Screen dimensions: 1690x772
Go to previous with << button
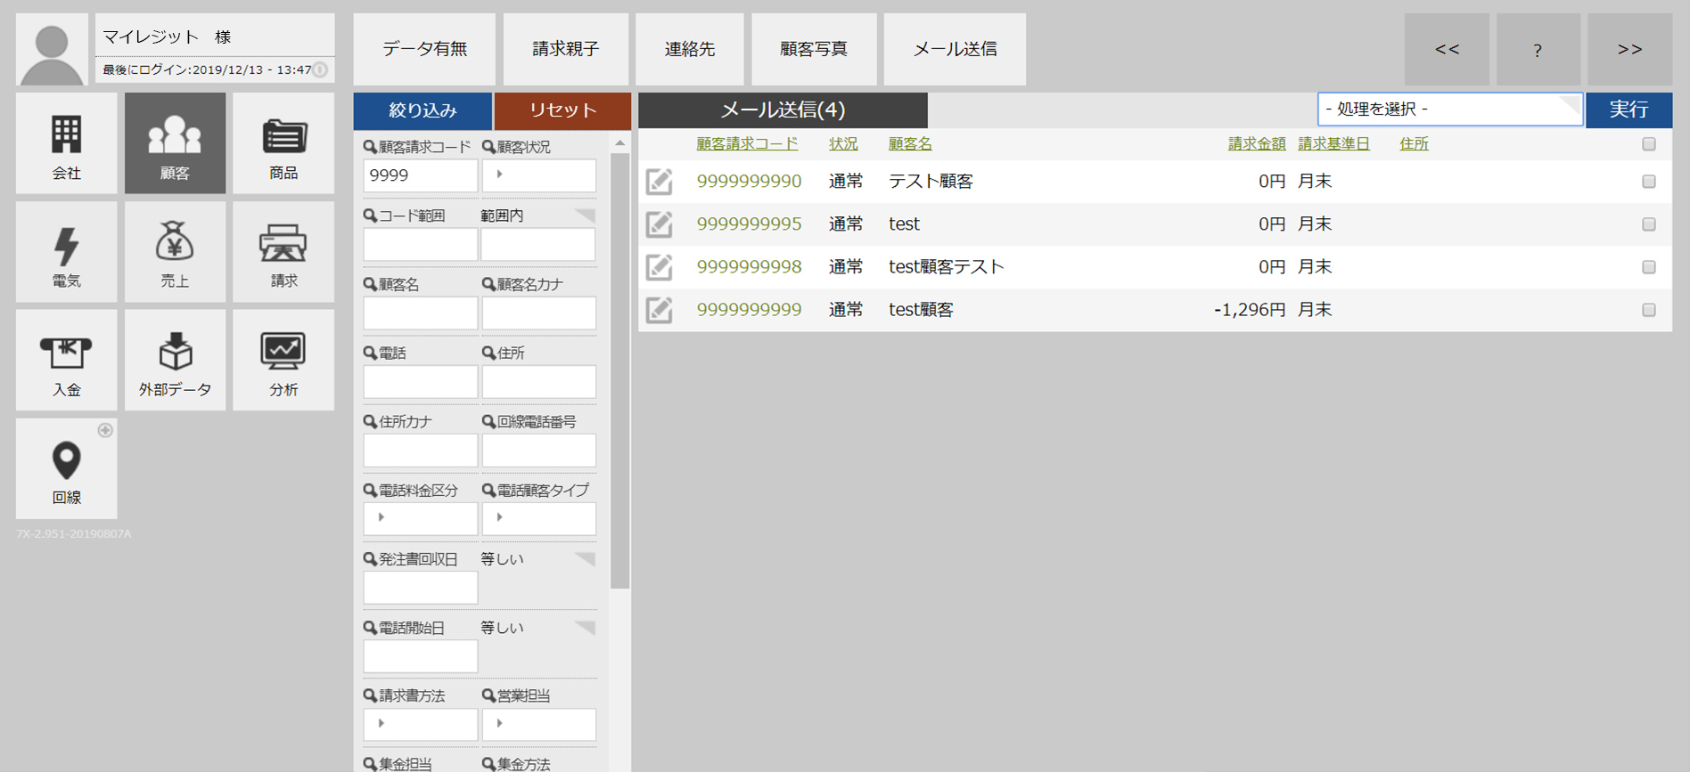tap(1447, 49)
